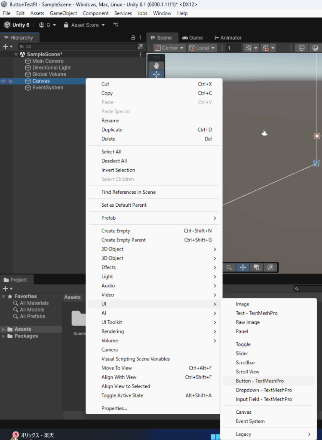The width and height of the screenshot is (322, 440).
Task: Open the GameObject menu
Action: pyautogui.click(x=64, y=13)
